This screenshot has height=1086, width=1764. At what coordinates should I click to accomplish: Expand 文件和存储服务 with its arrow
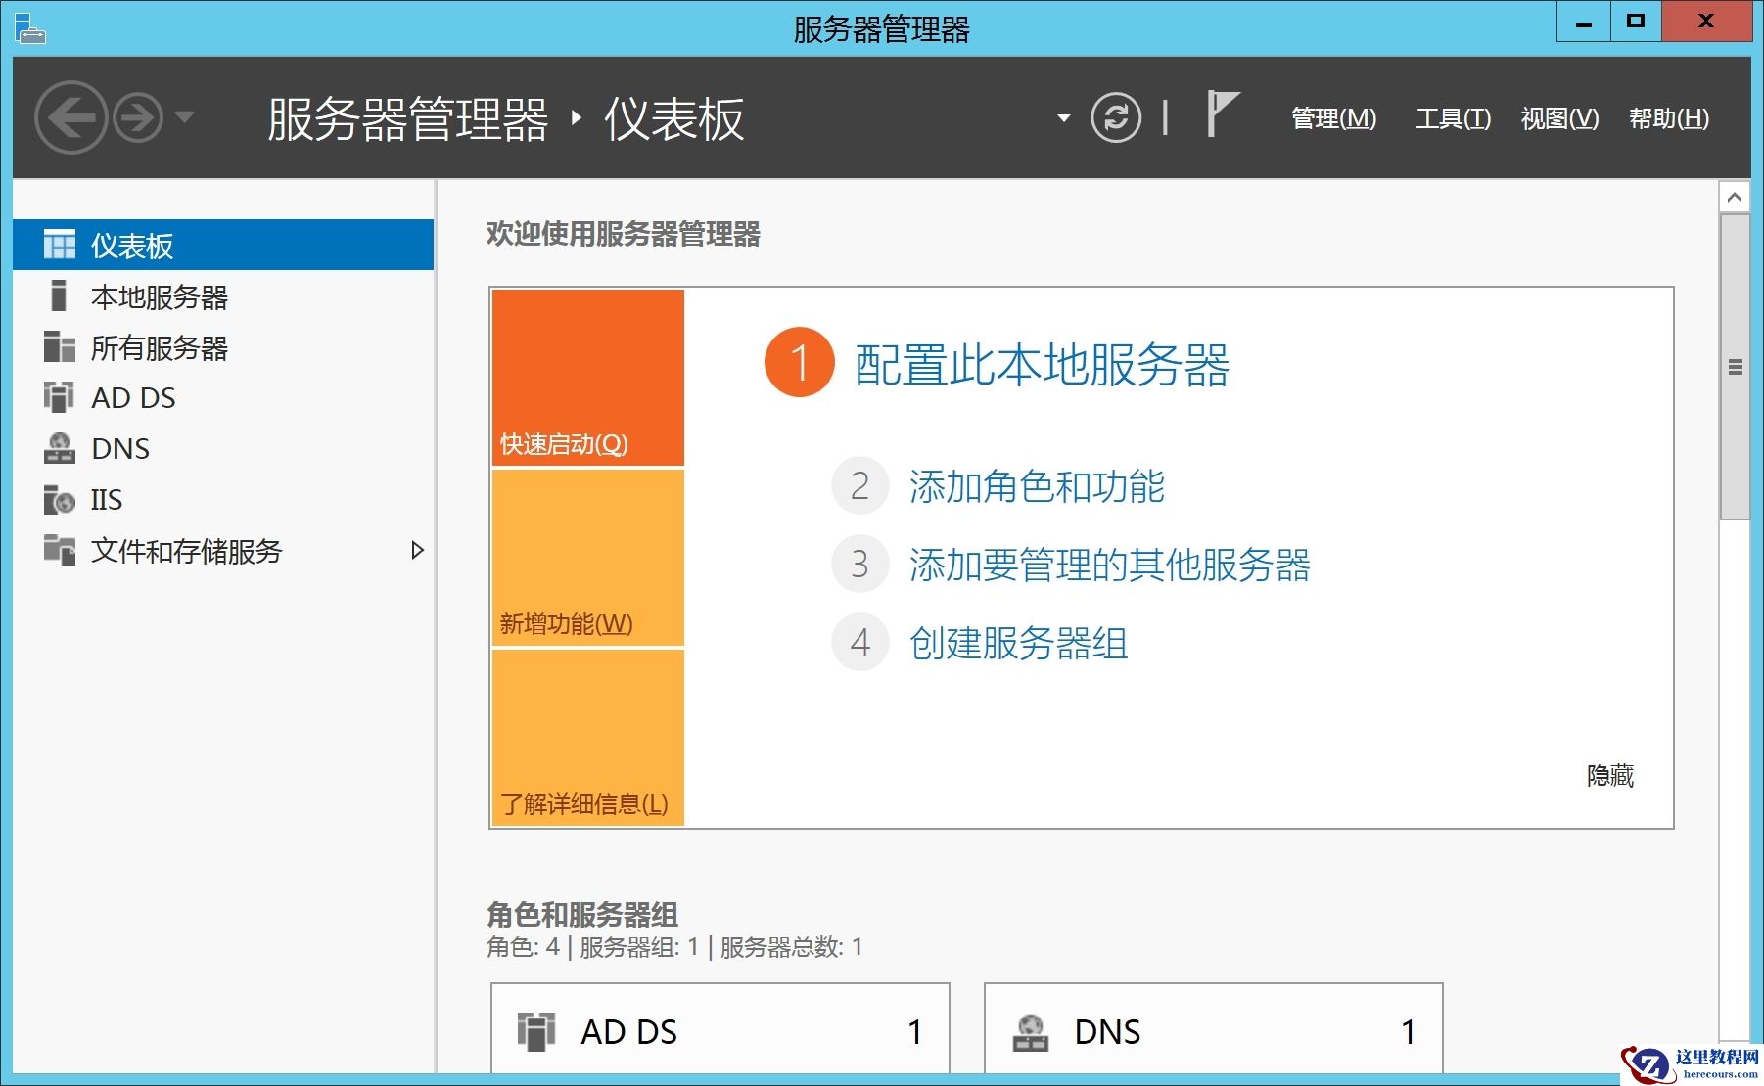[x=419, y=551]
